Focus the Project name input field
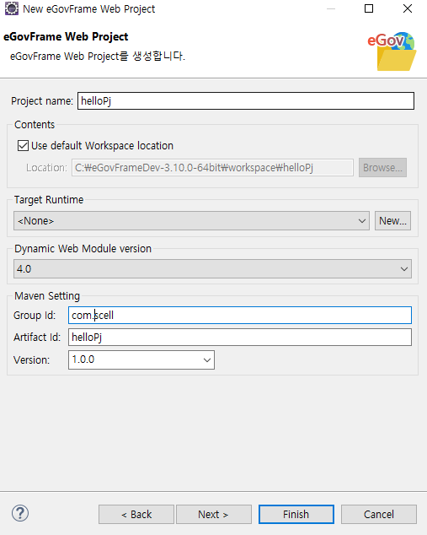This screenshot has height=535, width=427. pos(246,101)
